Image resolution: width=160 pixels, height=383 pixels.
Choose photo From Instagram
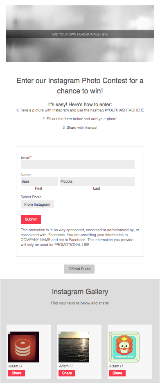pos(37,204)
